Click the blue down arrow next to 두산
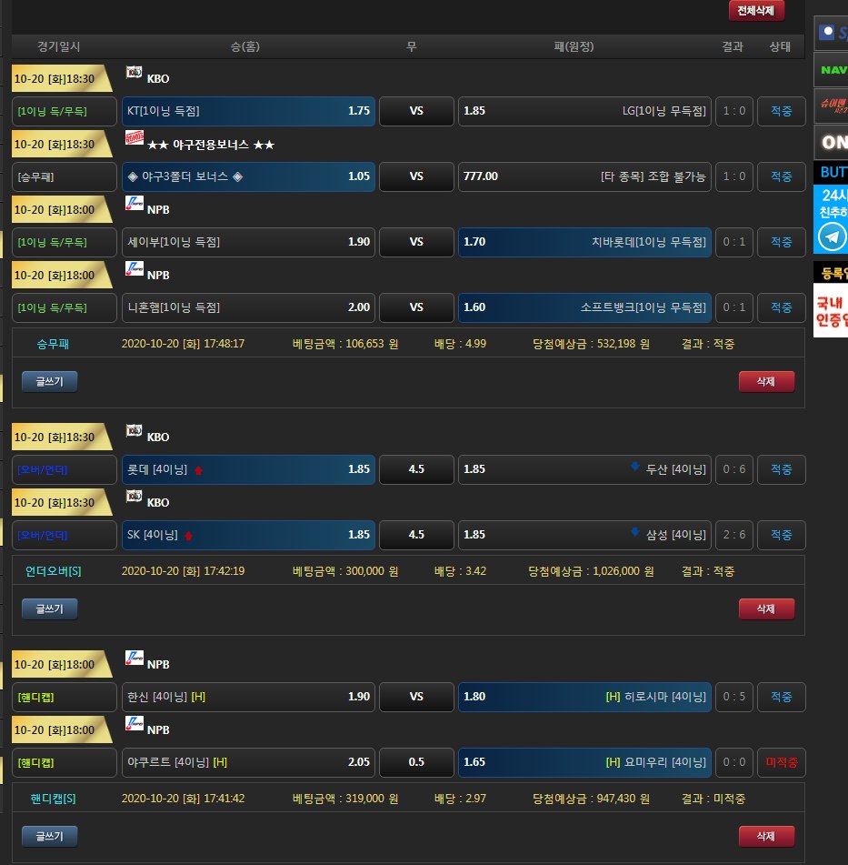This screenshot has height=865, width=848. coord(635,468)
